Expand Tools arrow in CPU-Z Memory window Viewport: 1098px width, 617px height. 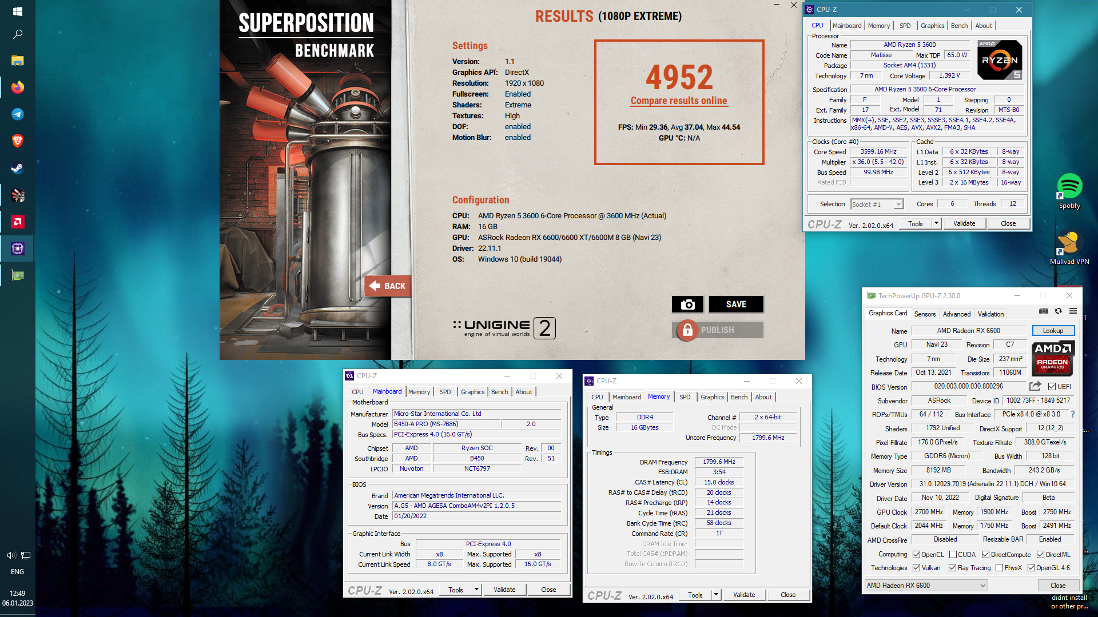coord(716,595)
